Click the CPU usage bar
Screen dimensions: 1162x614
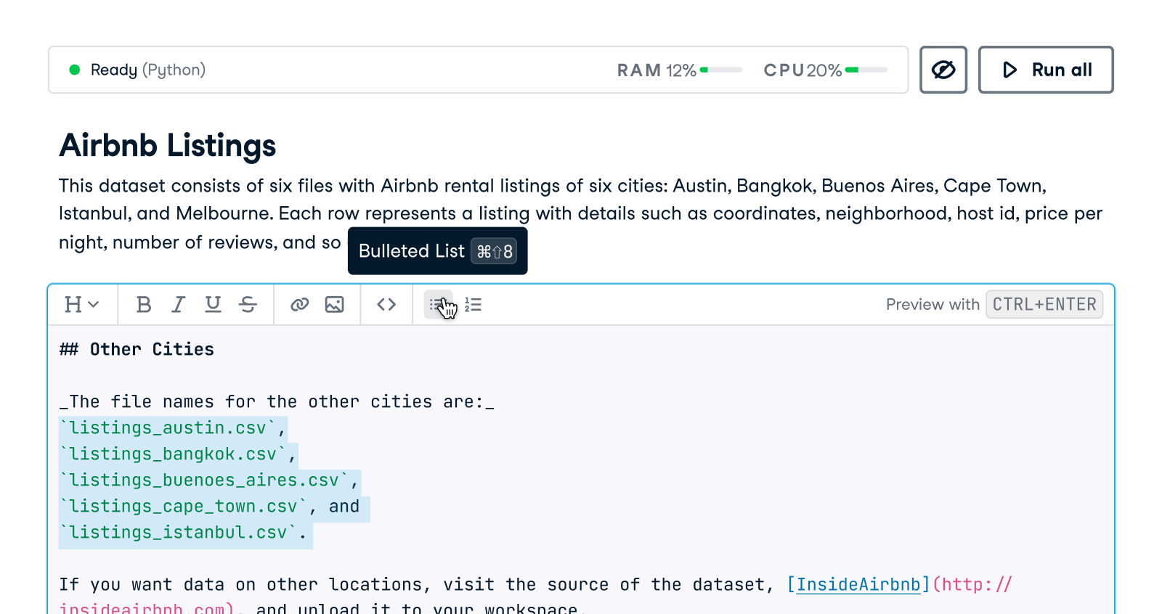point(866,70)
